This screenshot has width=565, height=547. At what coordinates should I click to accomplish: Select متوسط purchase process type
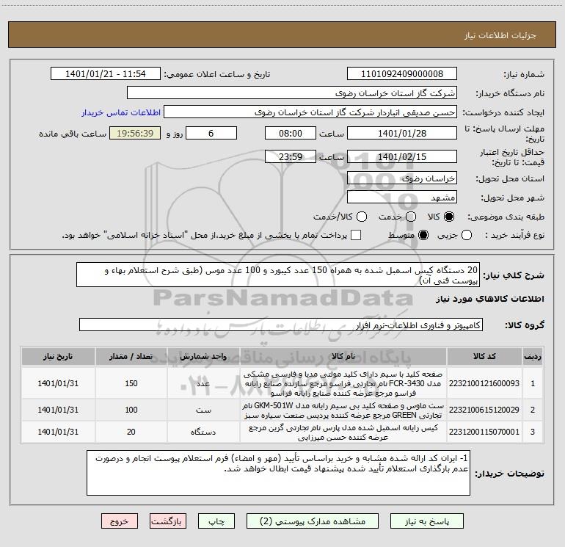pos(423,235)
